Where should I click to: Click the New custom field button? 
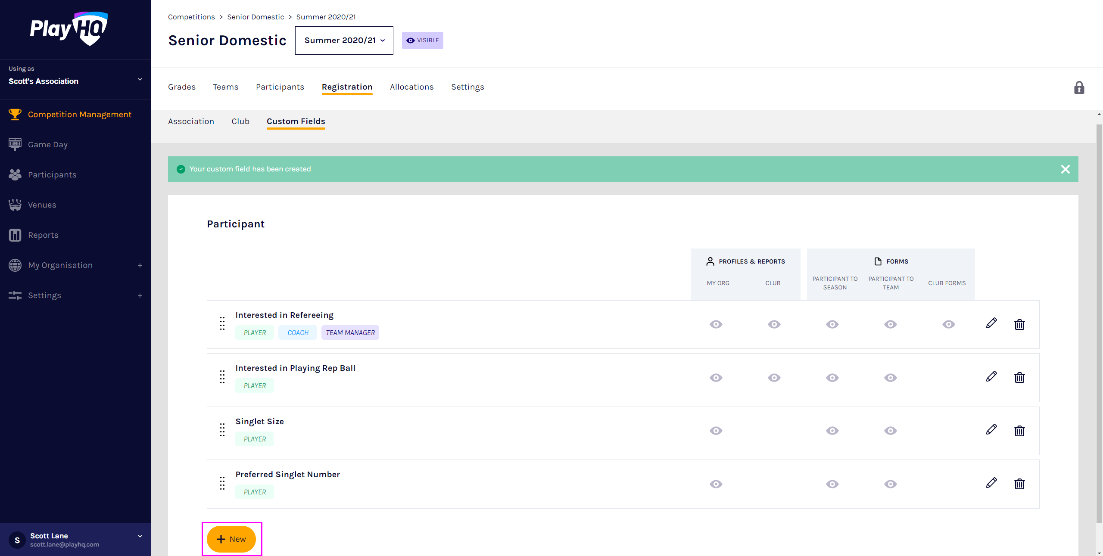click(231, 539)
